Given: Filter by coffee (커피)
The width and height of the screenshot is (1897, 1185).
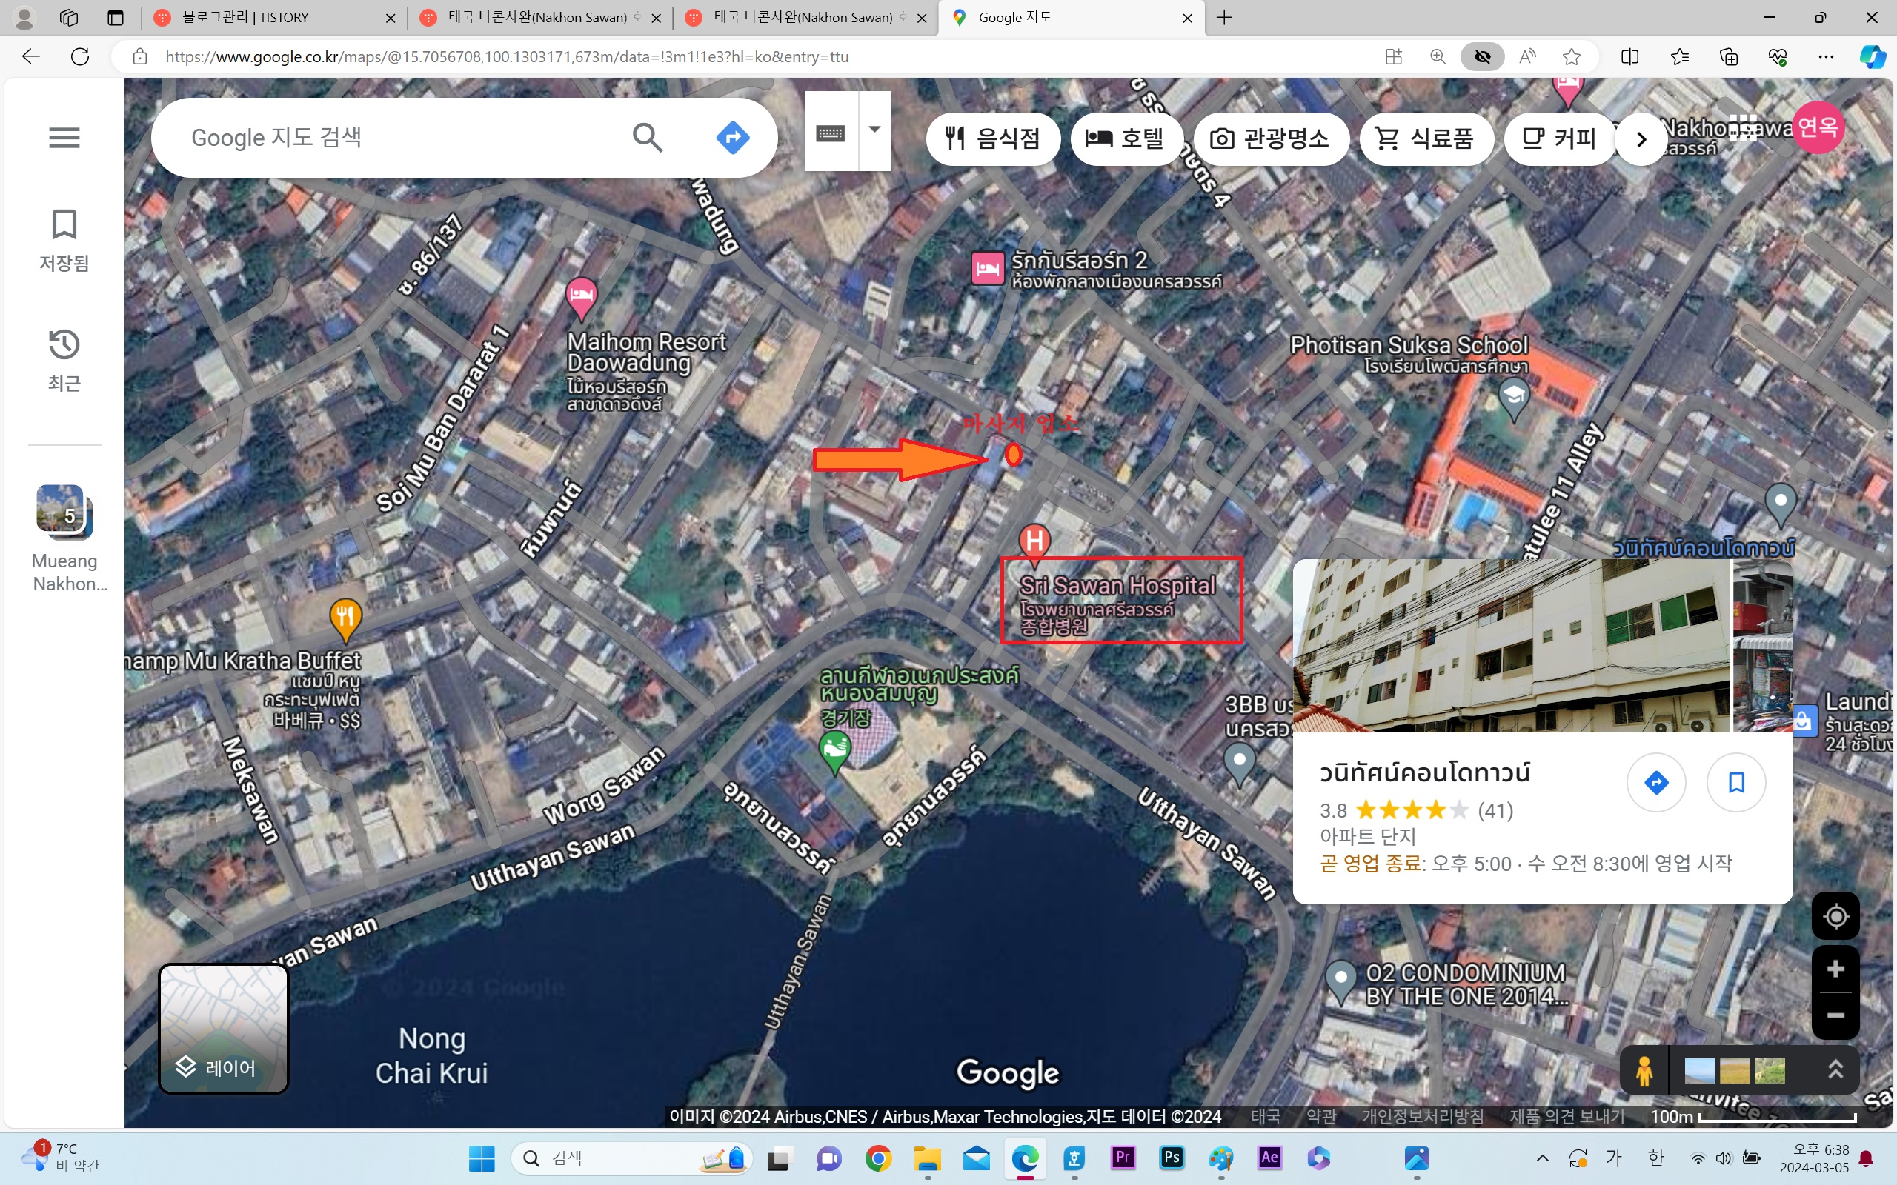Looking at the screenshot, I should pyautogui.click(x=1559, y=138).
